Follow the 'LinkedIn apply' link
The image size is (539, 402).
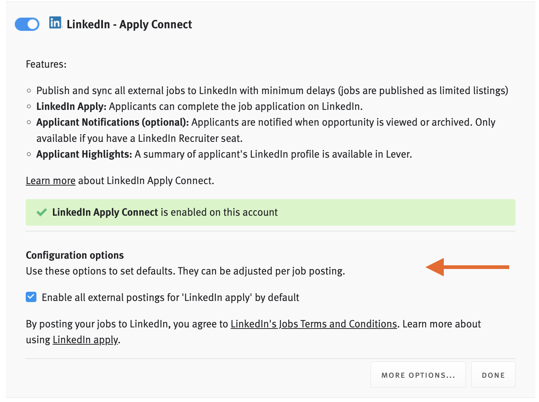(x=85, y=340)
